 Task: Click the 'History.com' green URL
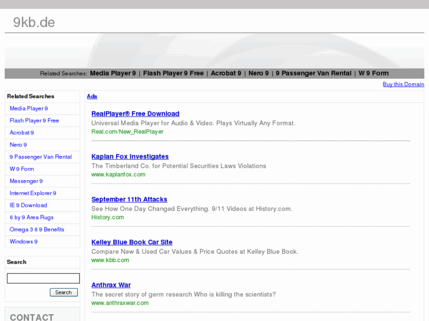tap(107, 217)
